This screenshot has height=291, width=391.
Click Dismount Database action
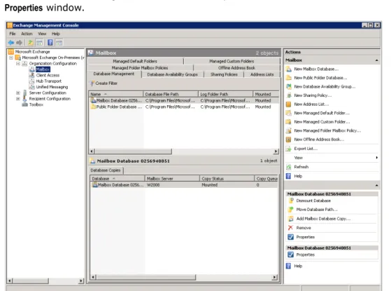(313, 201)
